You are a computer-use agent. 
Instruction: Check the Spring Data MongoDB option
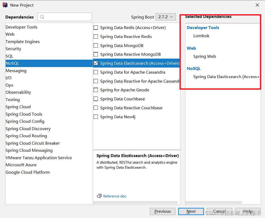click(96, 46)
